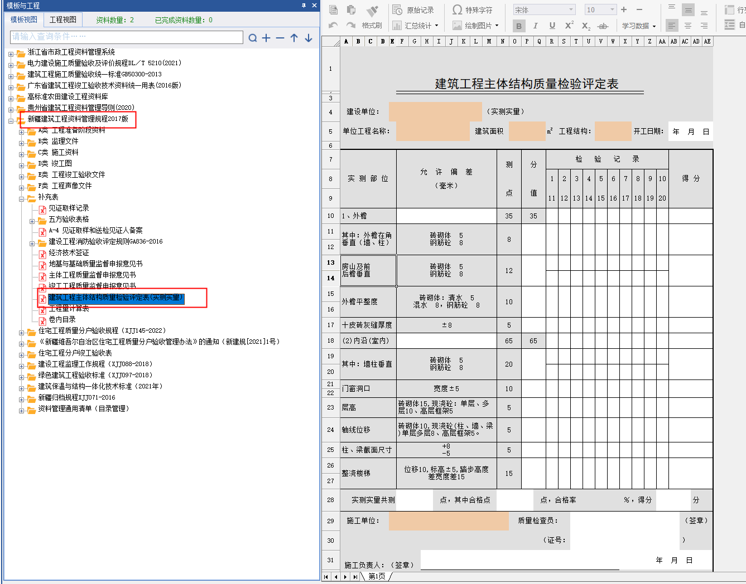The height and width of the screenshot is (584, 746).
Task: Open the 新疆归档规程XJJ071-2016 folder
Action: click(x=76, y=397)
